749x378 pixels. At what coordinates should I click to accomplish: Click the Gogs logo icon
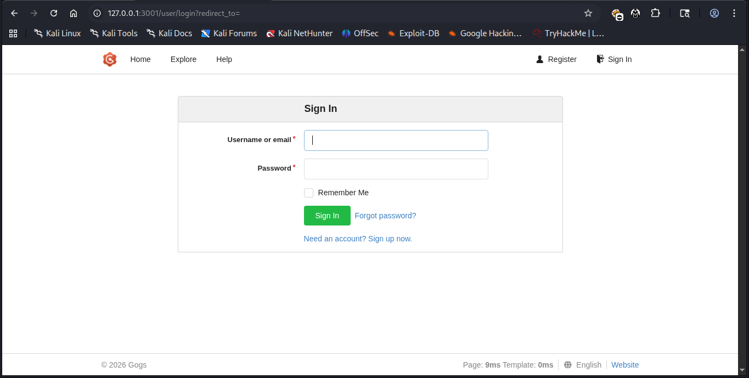tap(110, 59)
